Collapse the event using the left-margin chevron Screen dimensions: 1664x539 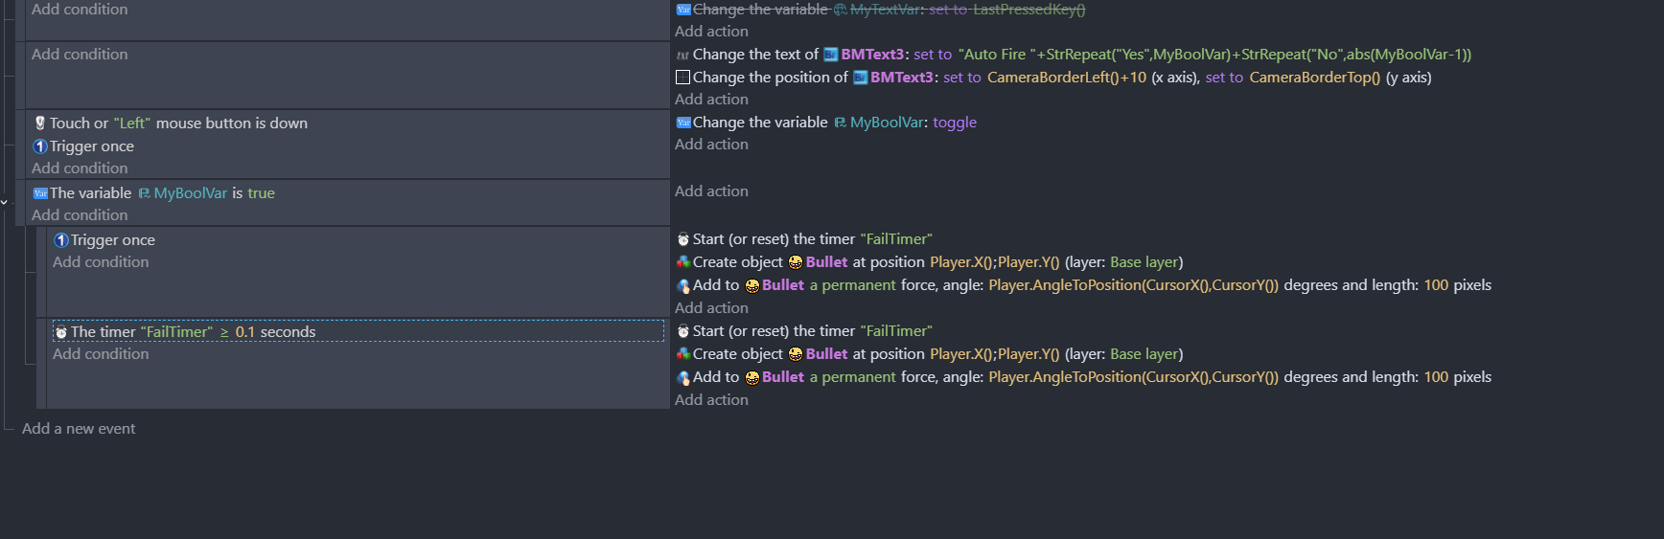click(x=5, y=202)
